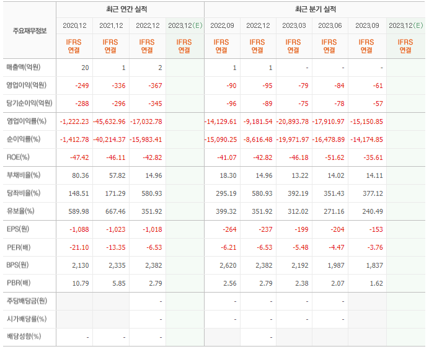
Task: Click reserve ratio value 667.46
Action: (115, 211)
